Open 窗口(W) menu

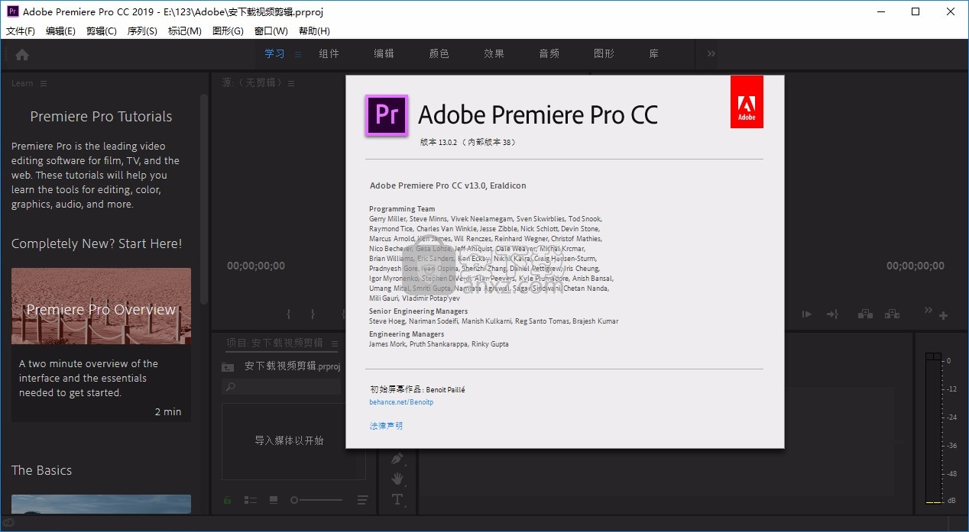[271, 31]
